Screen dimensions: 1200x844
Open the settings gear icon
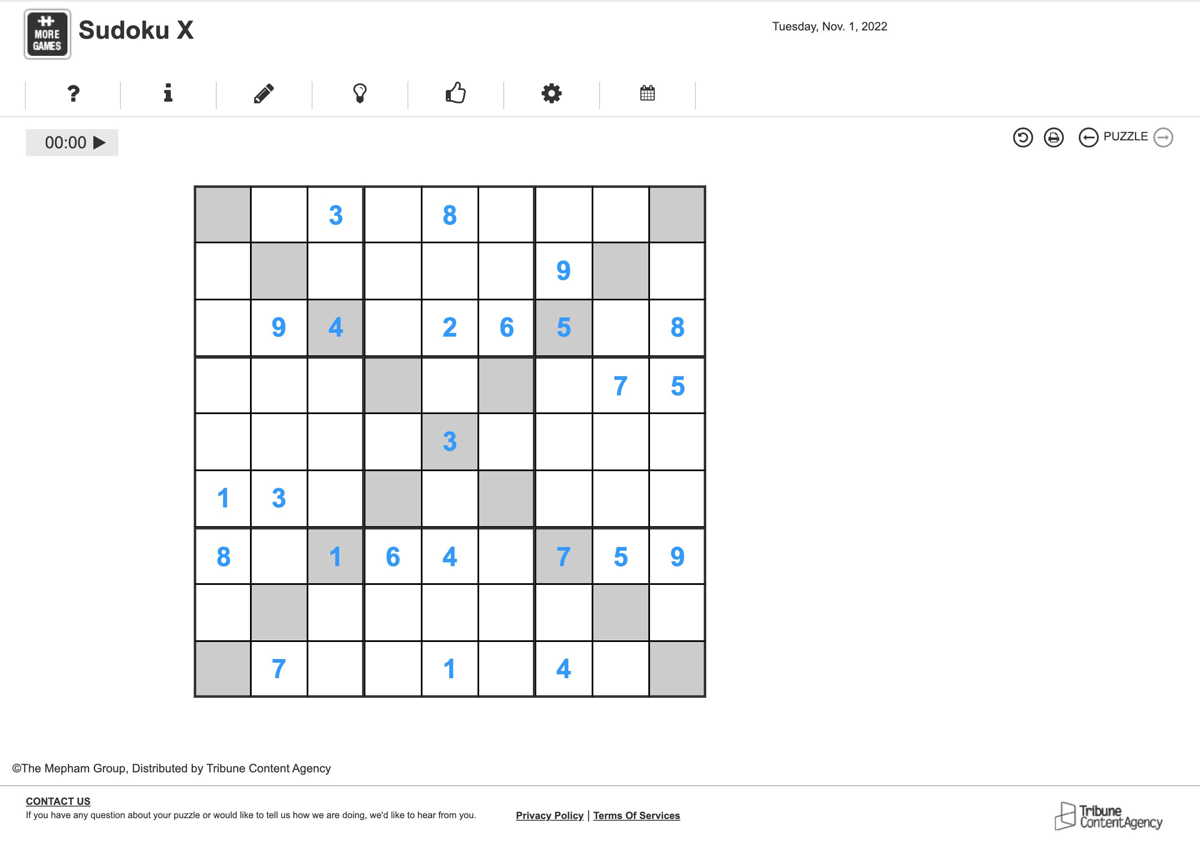[x=551, y=94]
